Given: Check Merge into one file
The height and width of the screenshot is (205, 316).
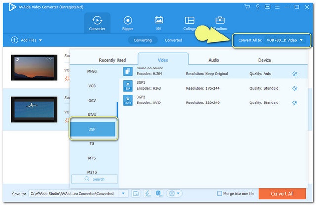Looking at the screenshot, I should click(219, 193).
